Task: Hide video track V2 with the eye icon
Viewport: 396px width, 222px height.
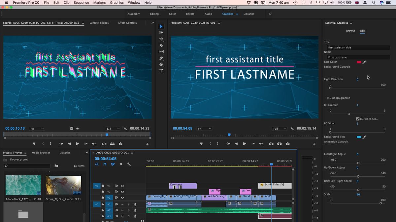Action: pyautogui.click(x=122, y=192)
